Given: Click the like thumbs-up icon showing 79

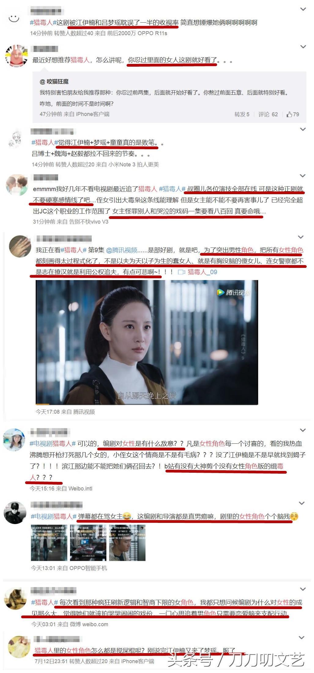Looking at the screenshot, I should click(x=289, y=114).
